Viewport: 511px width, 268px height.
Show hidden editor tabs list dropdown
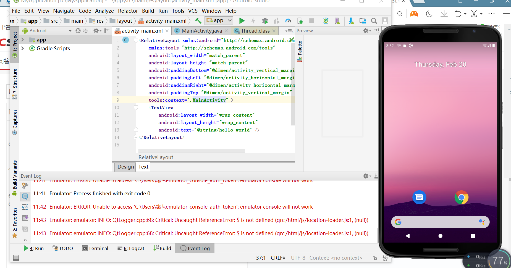289,31
